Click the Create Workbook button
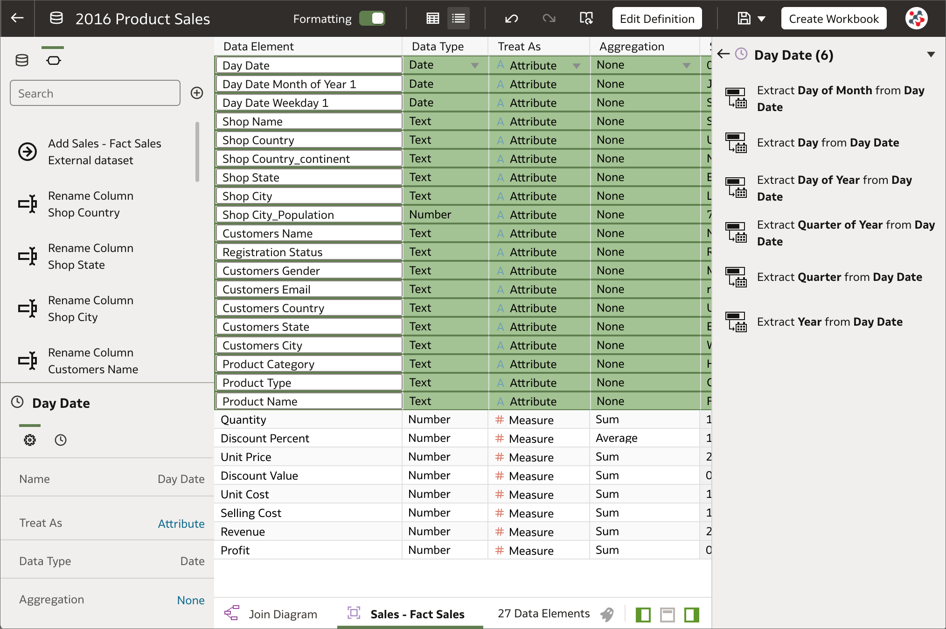The height and width of the screenshot is (629, 946). pyautogui.click(x=834, y=18)
